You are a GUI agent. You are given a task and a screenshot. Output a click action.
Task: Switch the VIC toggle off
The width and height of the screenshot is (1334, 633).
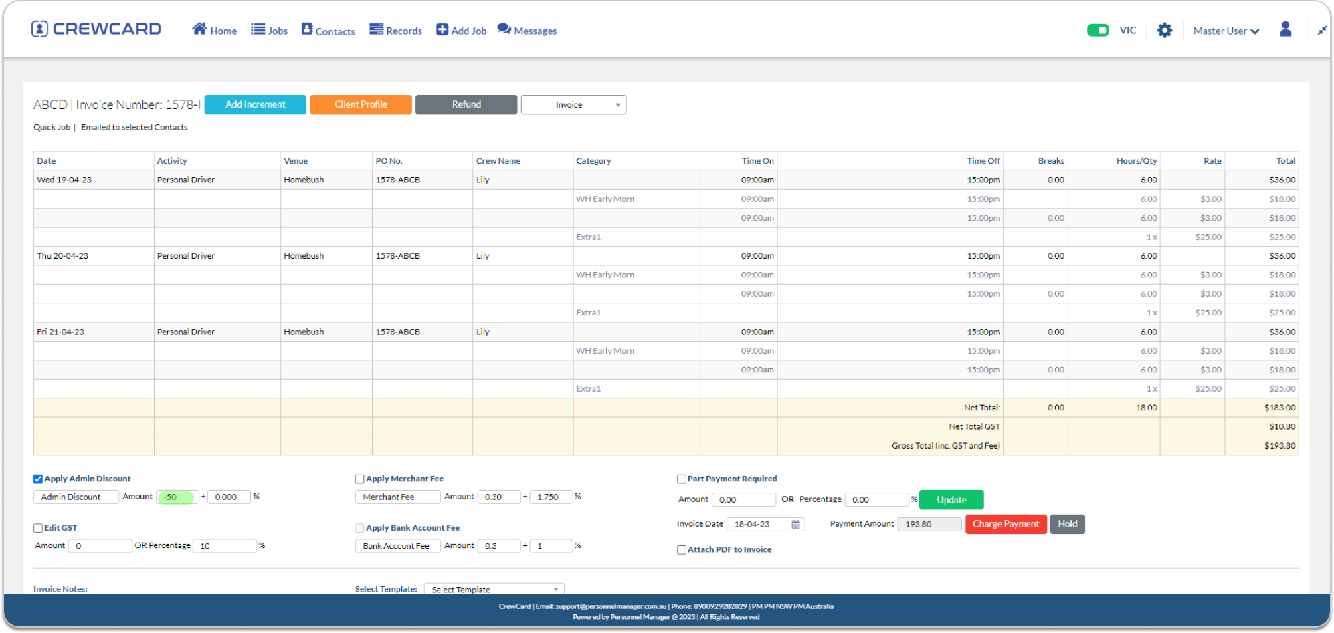(1098, 29)
